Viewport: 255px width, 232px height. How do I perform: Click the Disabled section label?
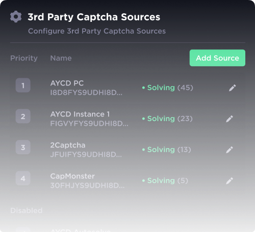coord(27,211)
